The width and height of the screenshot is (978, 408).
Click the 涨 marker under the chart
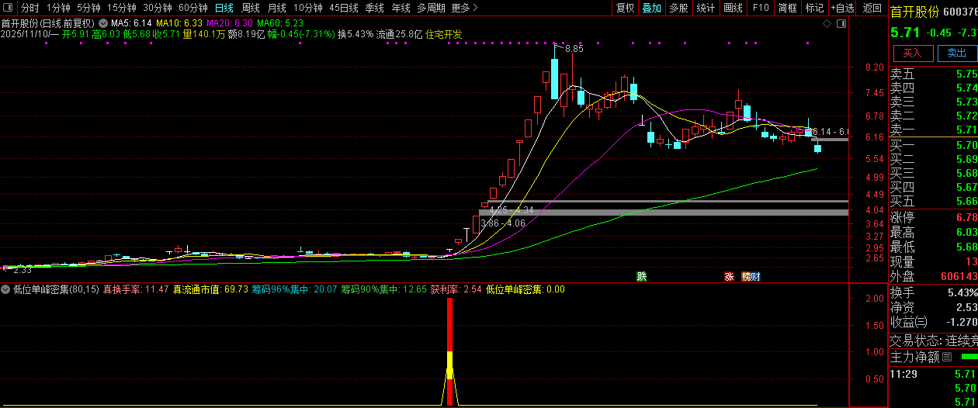pyautogui.click(x=729, y=276)
